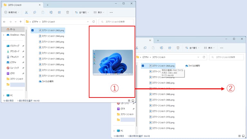Select スクリーンショット (369).png in the left window
Viewport: 247px width, 139px height.
pyautogui.click(x=51, y=64)
